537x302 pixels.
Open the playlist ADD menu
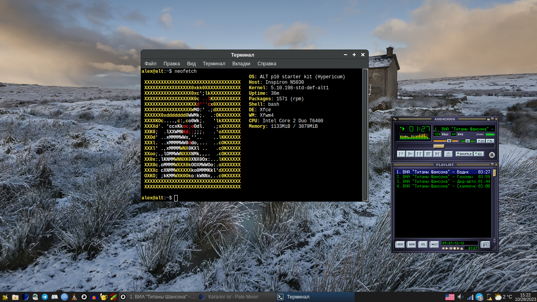(x=400, y=245)
